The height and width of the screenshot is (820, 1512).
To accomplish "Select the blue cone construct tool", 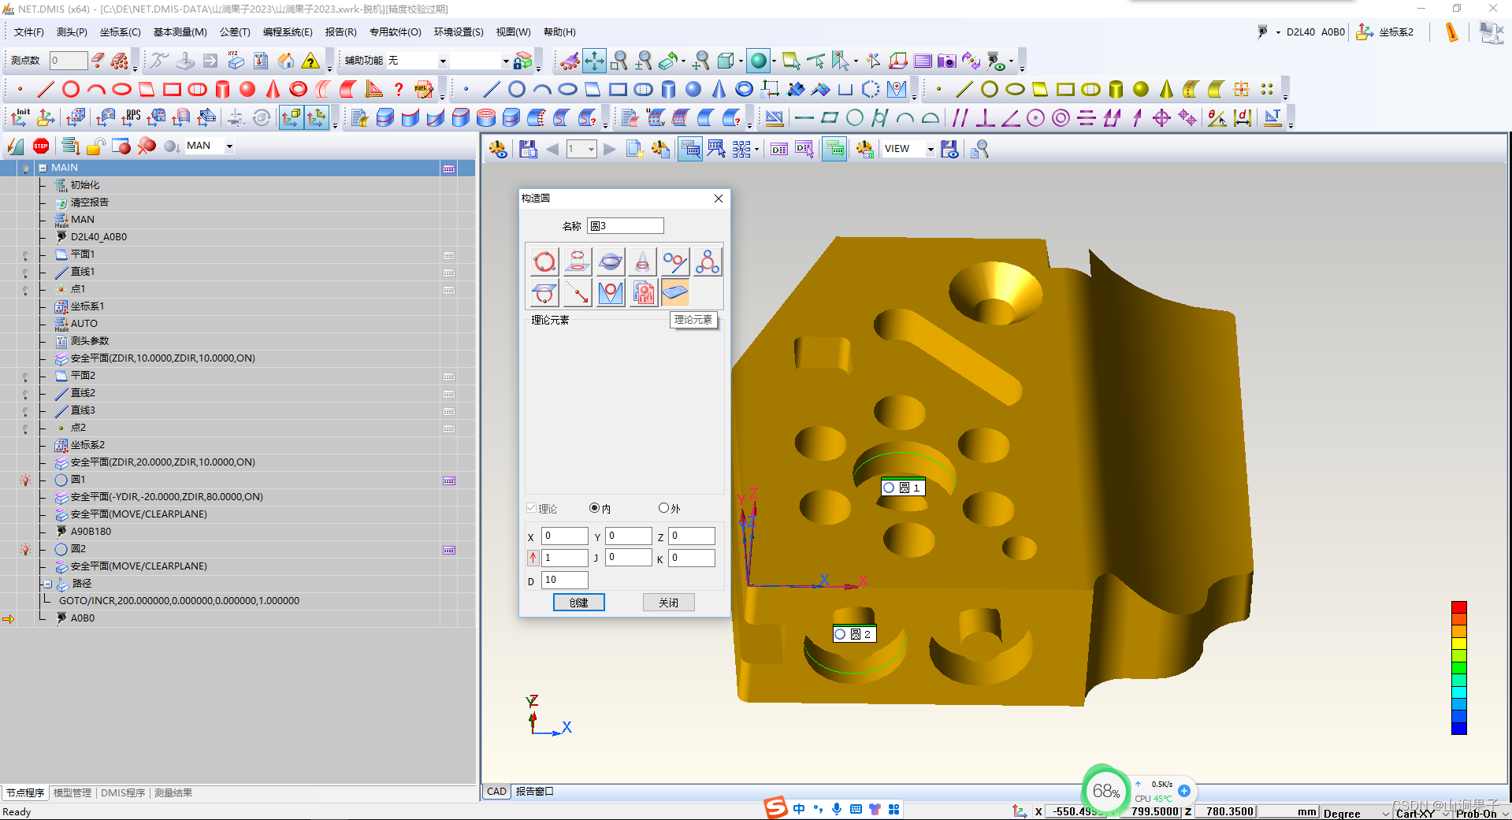I will [x=719, y=89].
